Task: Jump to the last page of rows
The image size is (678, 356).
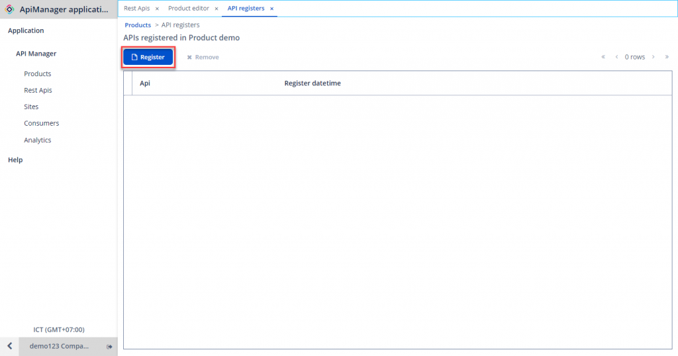Action: (667, 57)
